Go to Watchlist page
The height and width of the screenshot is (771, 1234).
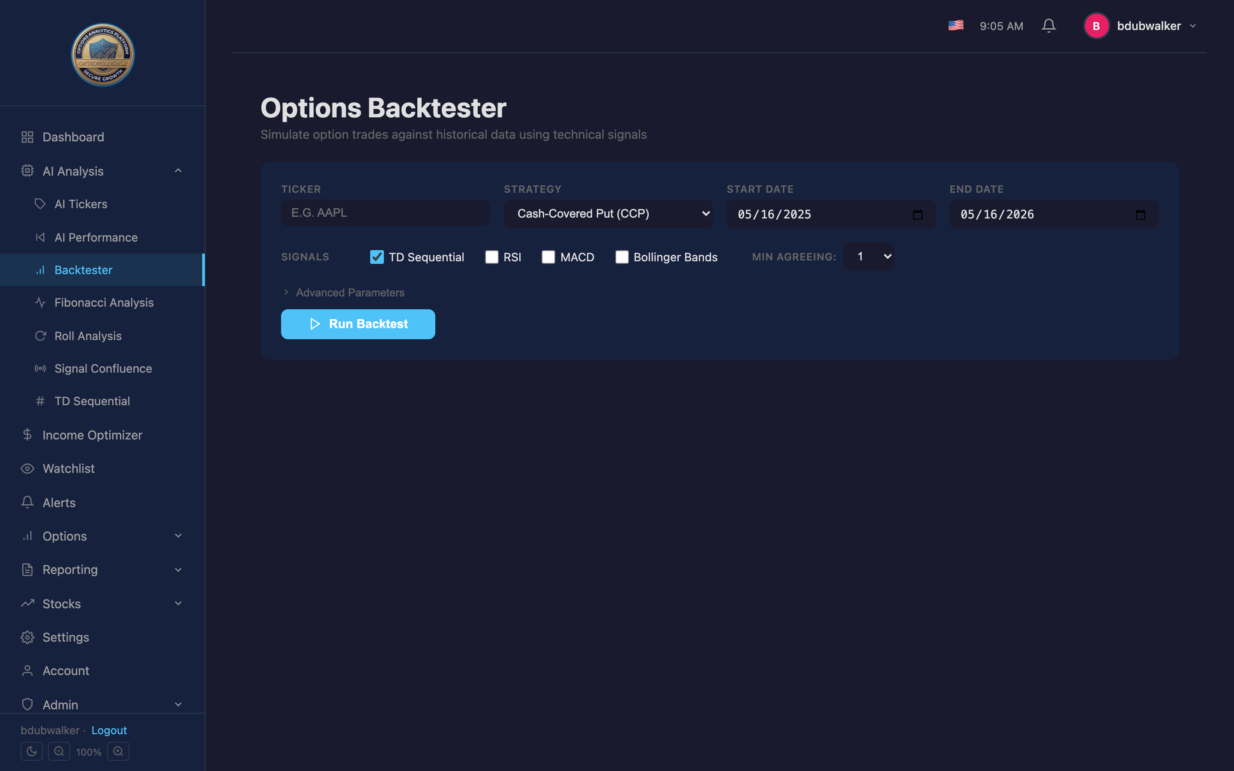pos(102,468)
